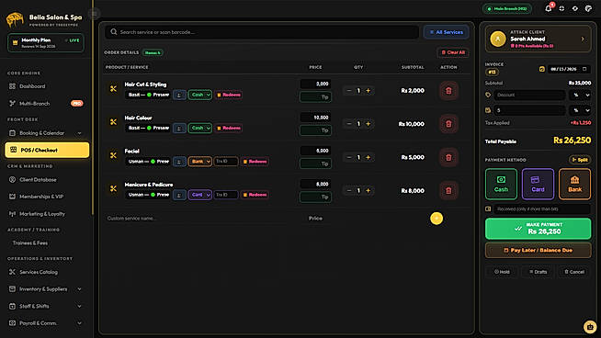The height and width of the screenshot is (338, 601).
Task: Increase quantity of Hair Colour
Action: (368, 124)
